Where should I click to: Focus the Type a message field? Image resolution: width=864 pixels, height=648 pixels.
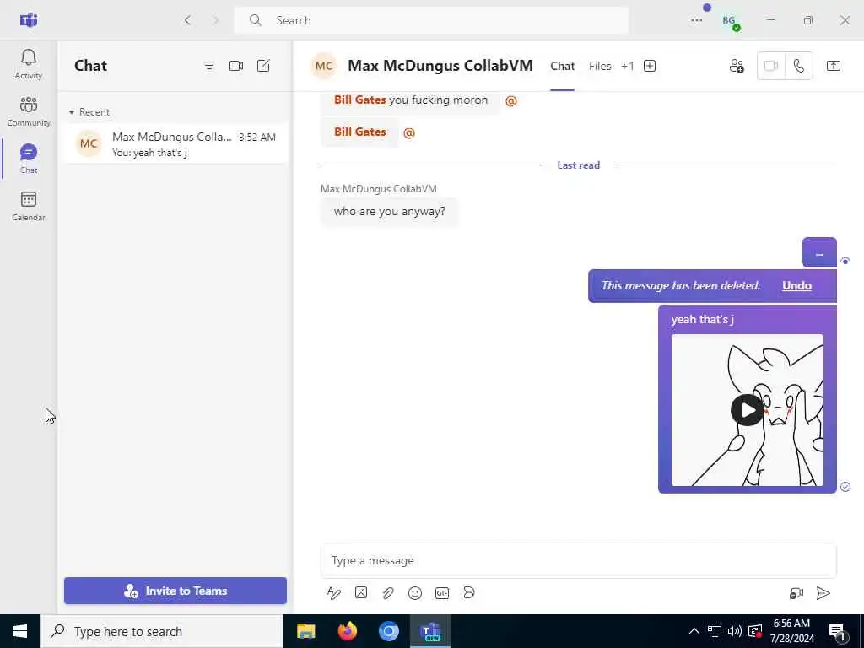pos(579,561)
